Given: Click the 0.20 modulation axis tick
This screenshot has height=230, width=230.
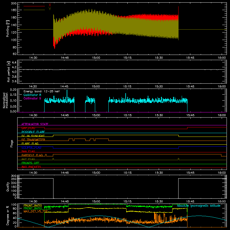Looking at the screenshot, I should [13, 90].
